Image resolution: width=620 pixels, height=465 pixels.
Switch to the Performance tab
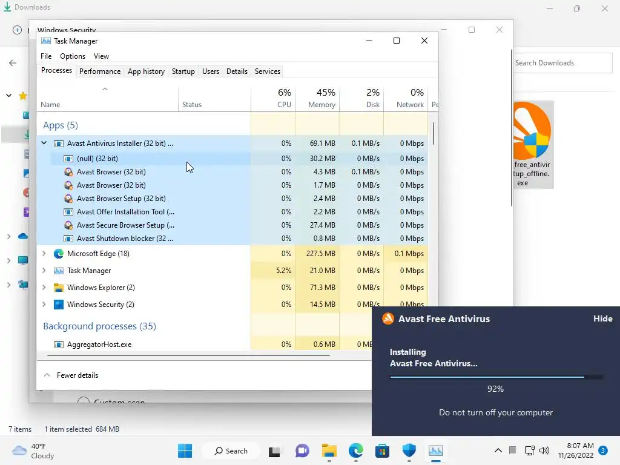pyautogui.click(x=100, y=71)
